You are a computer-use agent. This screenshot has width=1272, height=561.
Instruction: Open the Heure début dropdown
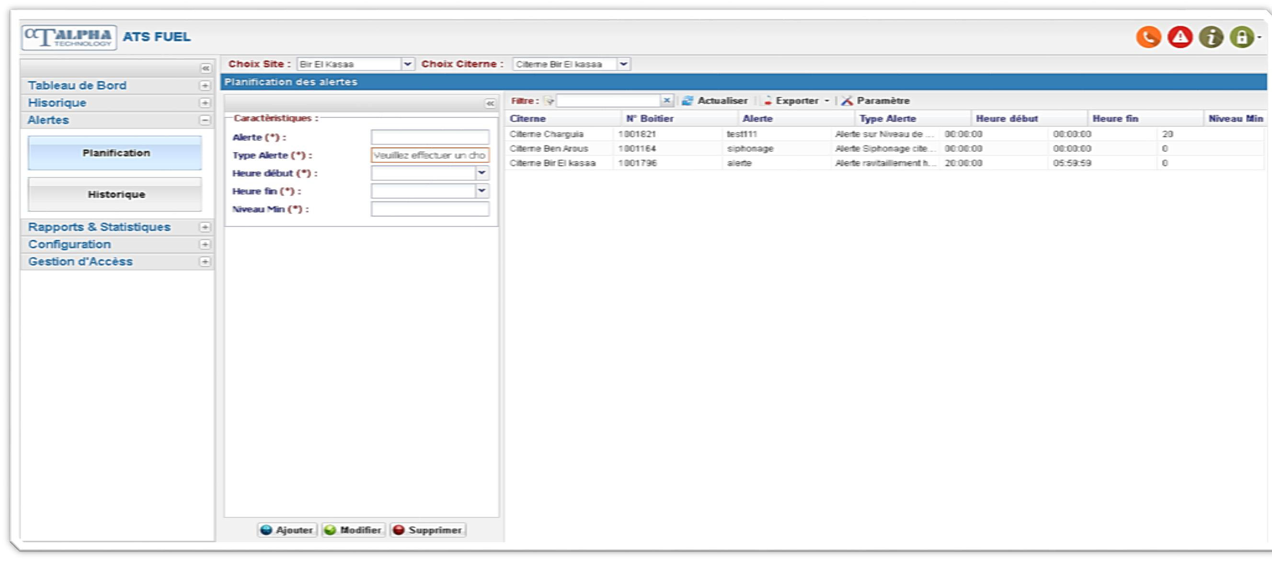tap(481, 173)
